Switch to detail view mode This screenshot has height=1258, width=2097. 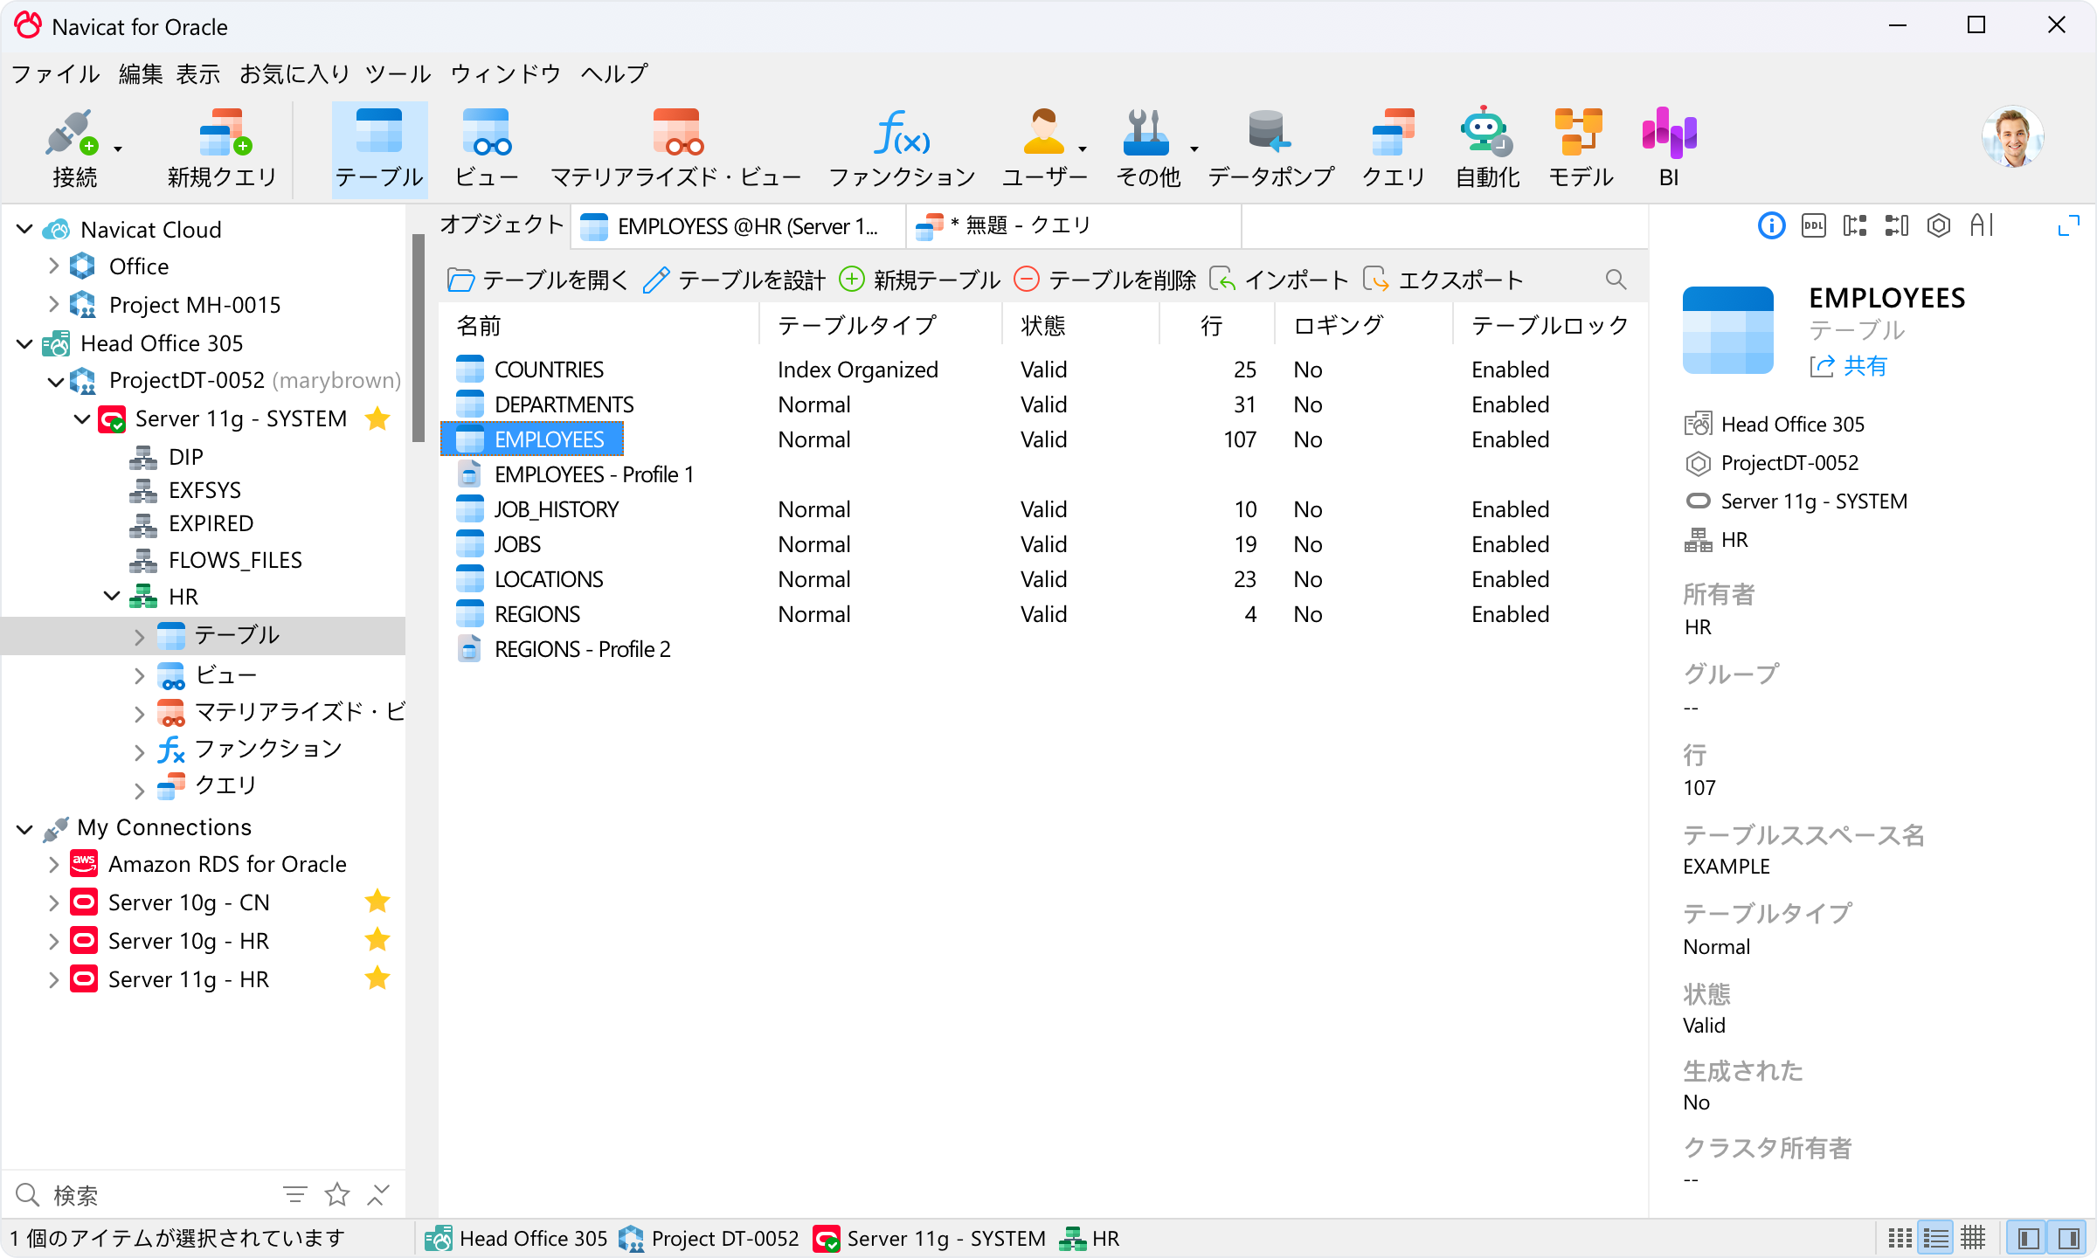pos(1973,1238)
